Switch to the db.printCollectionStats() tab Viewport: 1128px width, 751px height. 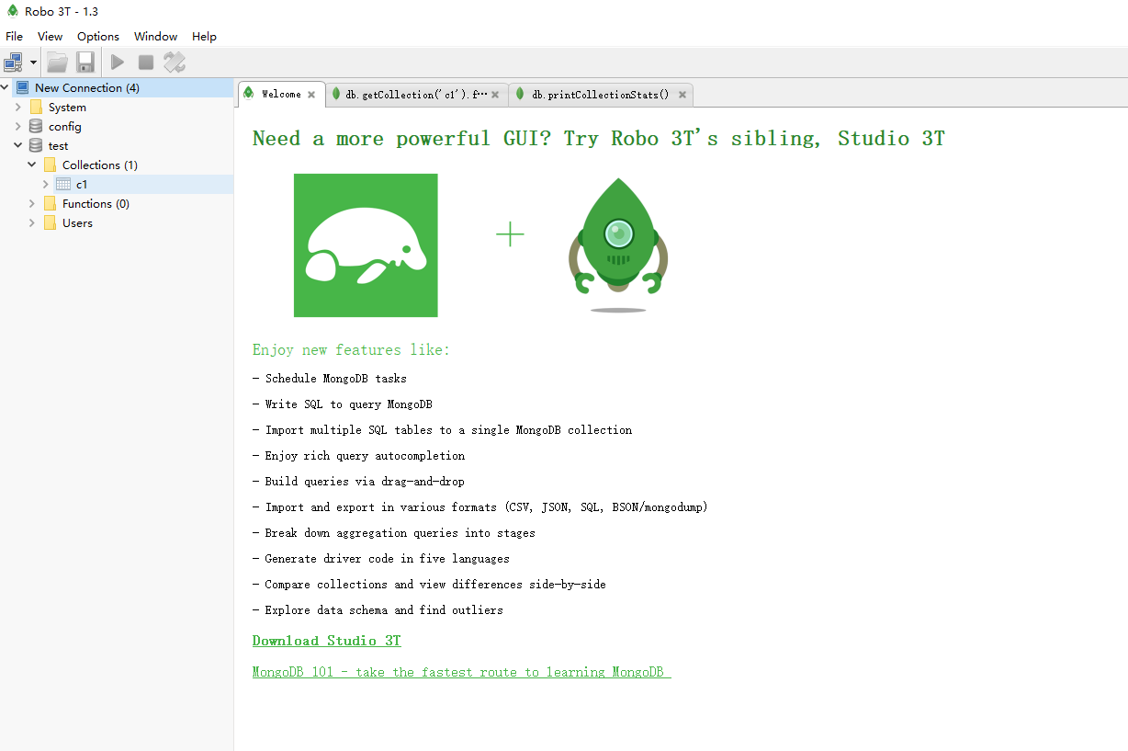tap(601, 94)
